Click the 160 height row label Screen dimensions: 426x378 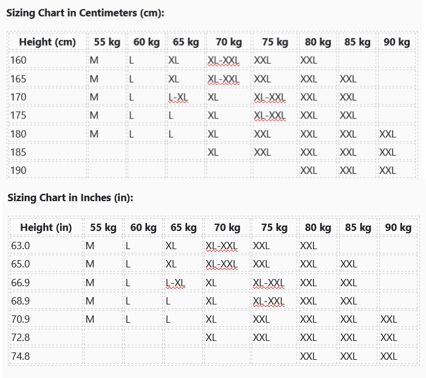(18, 60)
